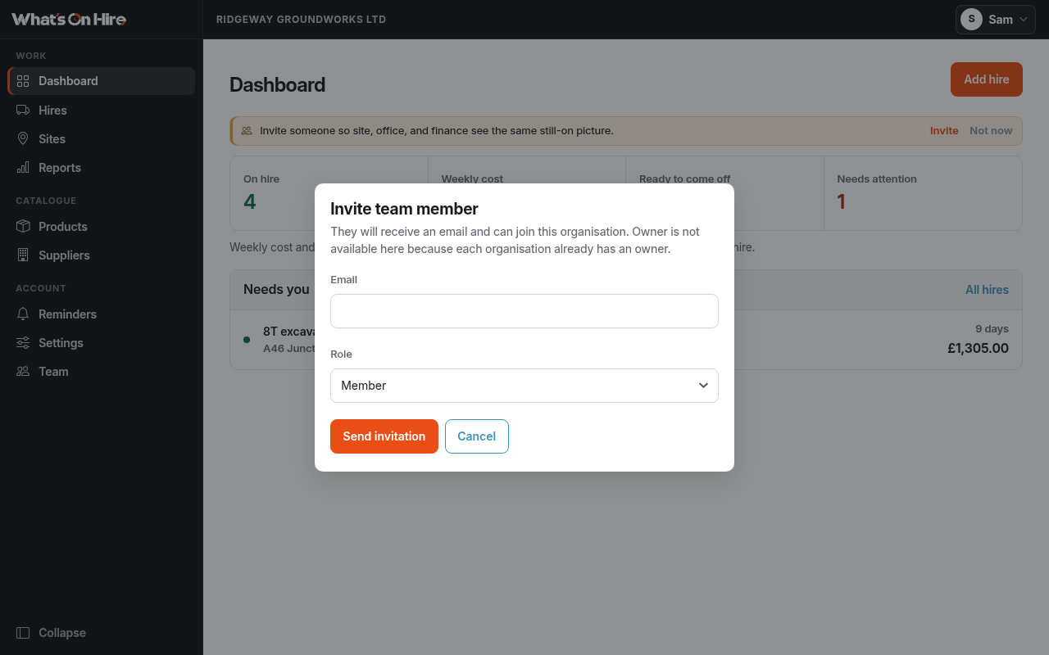Image resolution: width=1049 pixels, height=655 pixels.
Task: Click the Team people icon
Action: [x=23, y=371]
